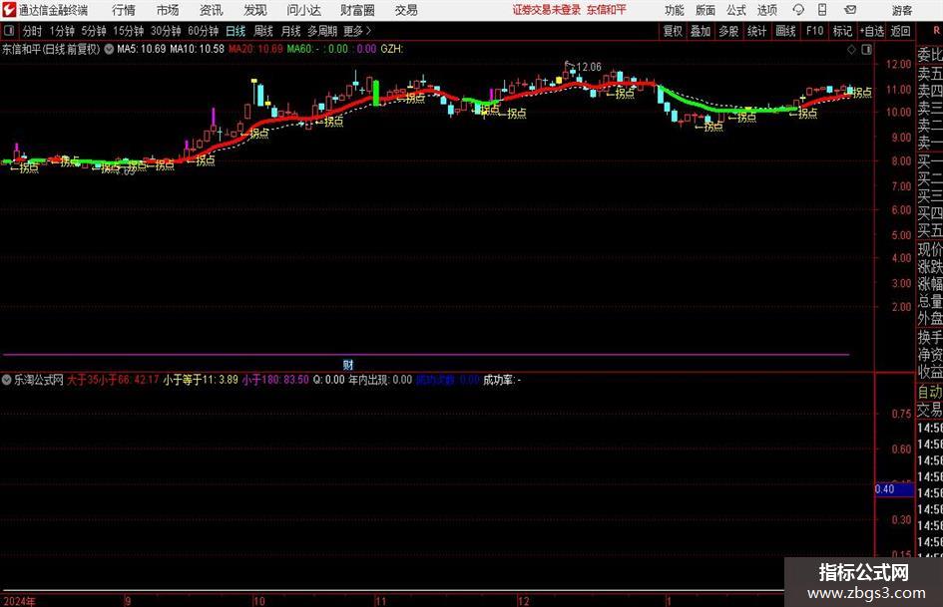This screenshot has width=943, height=607.
Task: Click the 小于180: 83.50 indicator value
Action: tap(275, 380)
